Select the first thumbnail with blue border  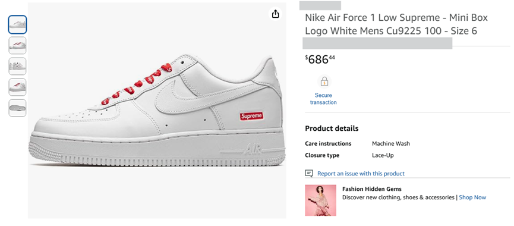pyautogui.click(x=17, y=24)
